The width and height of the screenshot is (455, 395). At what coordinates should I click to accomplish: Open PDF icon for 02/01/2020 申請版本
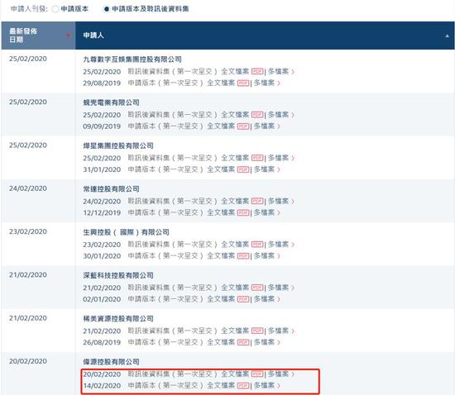pyautogui.click(x=243, y=299)
